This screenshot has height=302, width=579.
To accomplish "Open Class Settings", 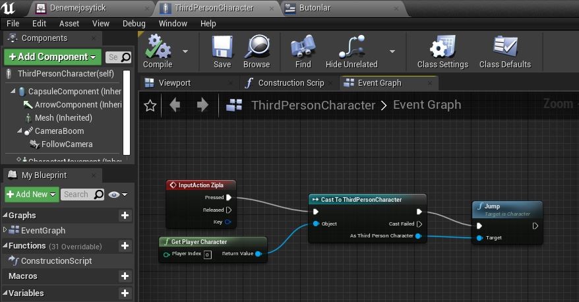I will [442, 51].
